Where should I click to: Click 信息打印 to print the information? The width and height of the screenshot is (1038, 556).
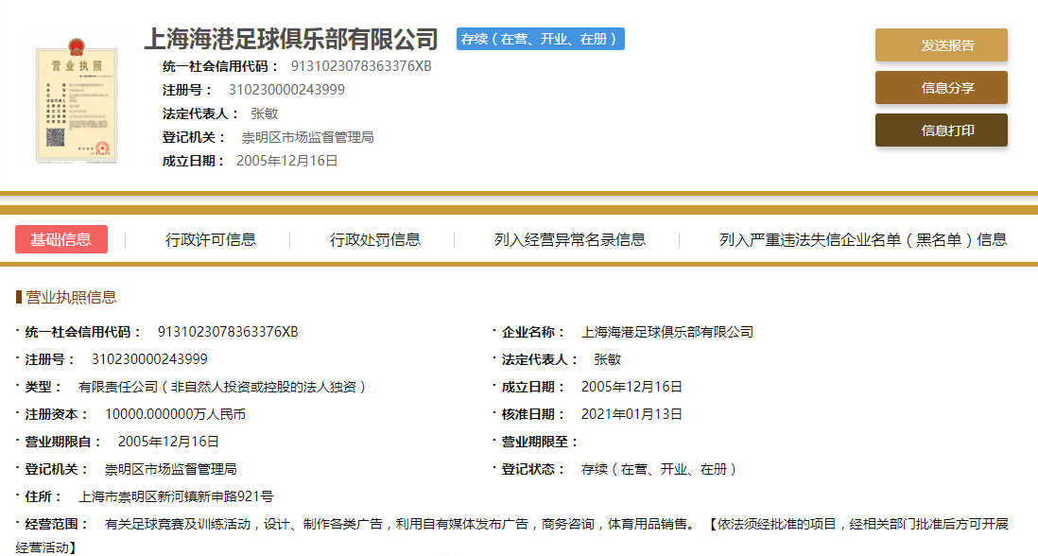pos(941,130)
